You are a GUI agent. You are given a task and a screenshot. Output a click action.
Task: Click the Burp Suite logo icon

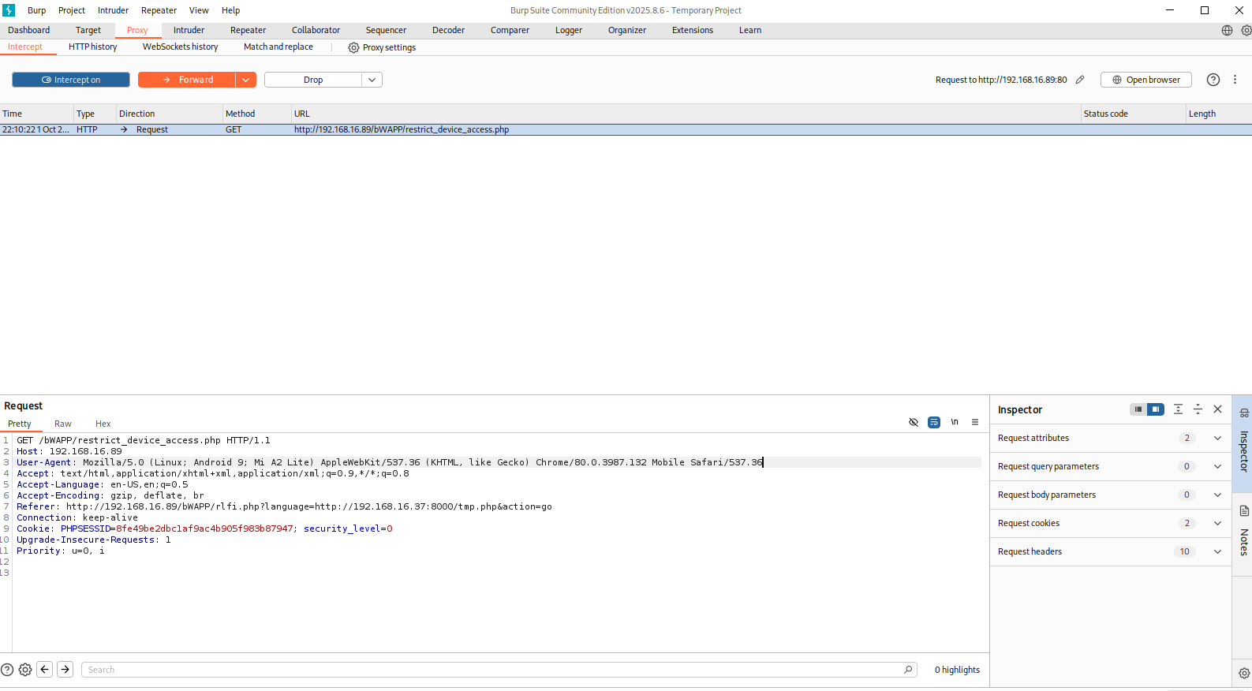[9, 10]
